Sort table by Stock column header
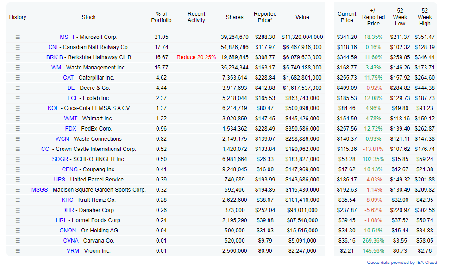The width and height of the screenshot is (451, 269). tap(88, 17)
